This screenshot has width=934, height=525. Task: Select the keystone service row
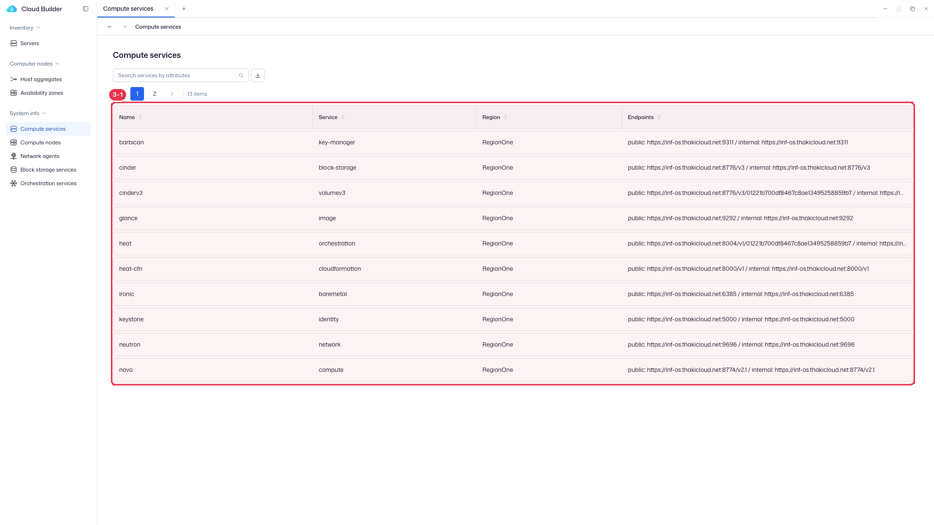(513, 319)
